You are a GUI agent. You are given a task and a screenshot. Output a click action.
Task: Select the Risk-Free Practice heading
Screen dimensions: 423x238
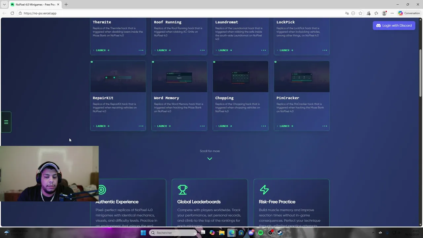(x=277, y=202)
